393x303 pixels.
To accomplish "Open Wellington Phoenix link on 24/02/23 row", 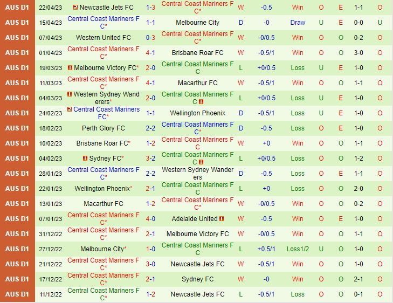I will point(197,113).
